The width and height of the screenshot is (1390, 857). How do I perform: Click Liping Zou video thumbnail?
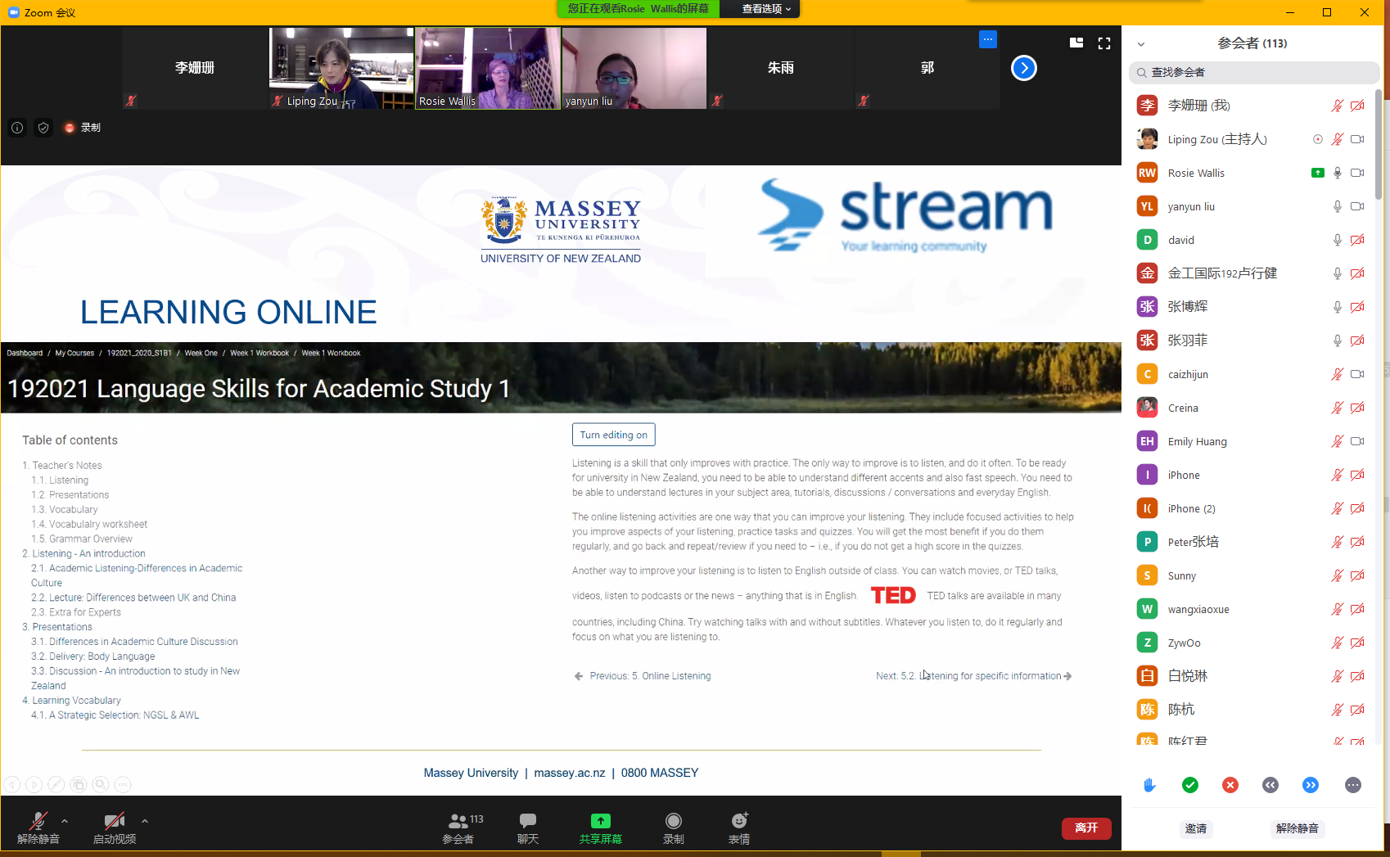click(x=341, y=68)
